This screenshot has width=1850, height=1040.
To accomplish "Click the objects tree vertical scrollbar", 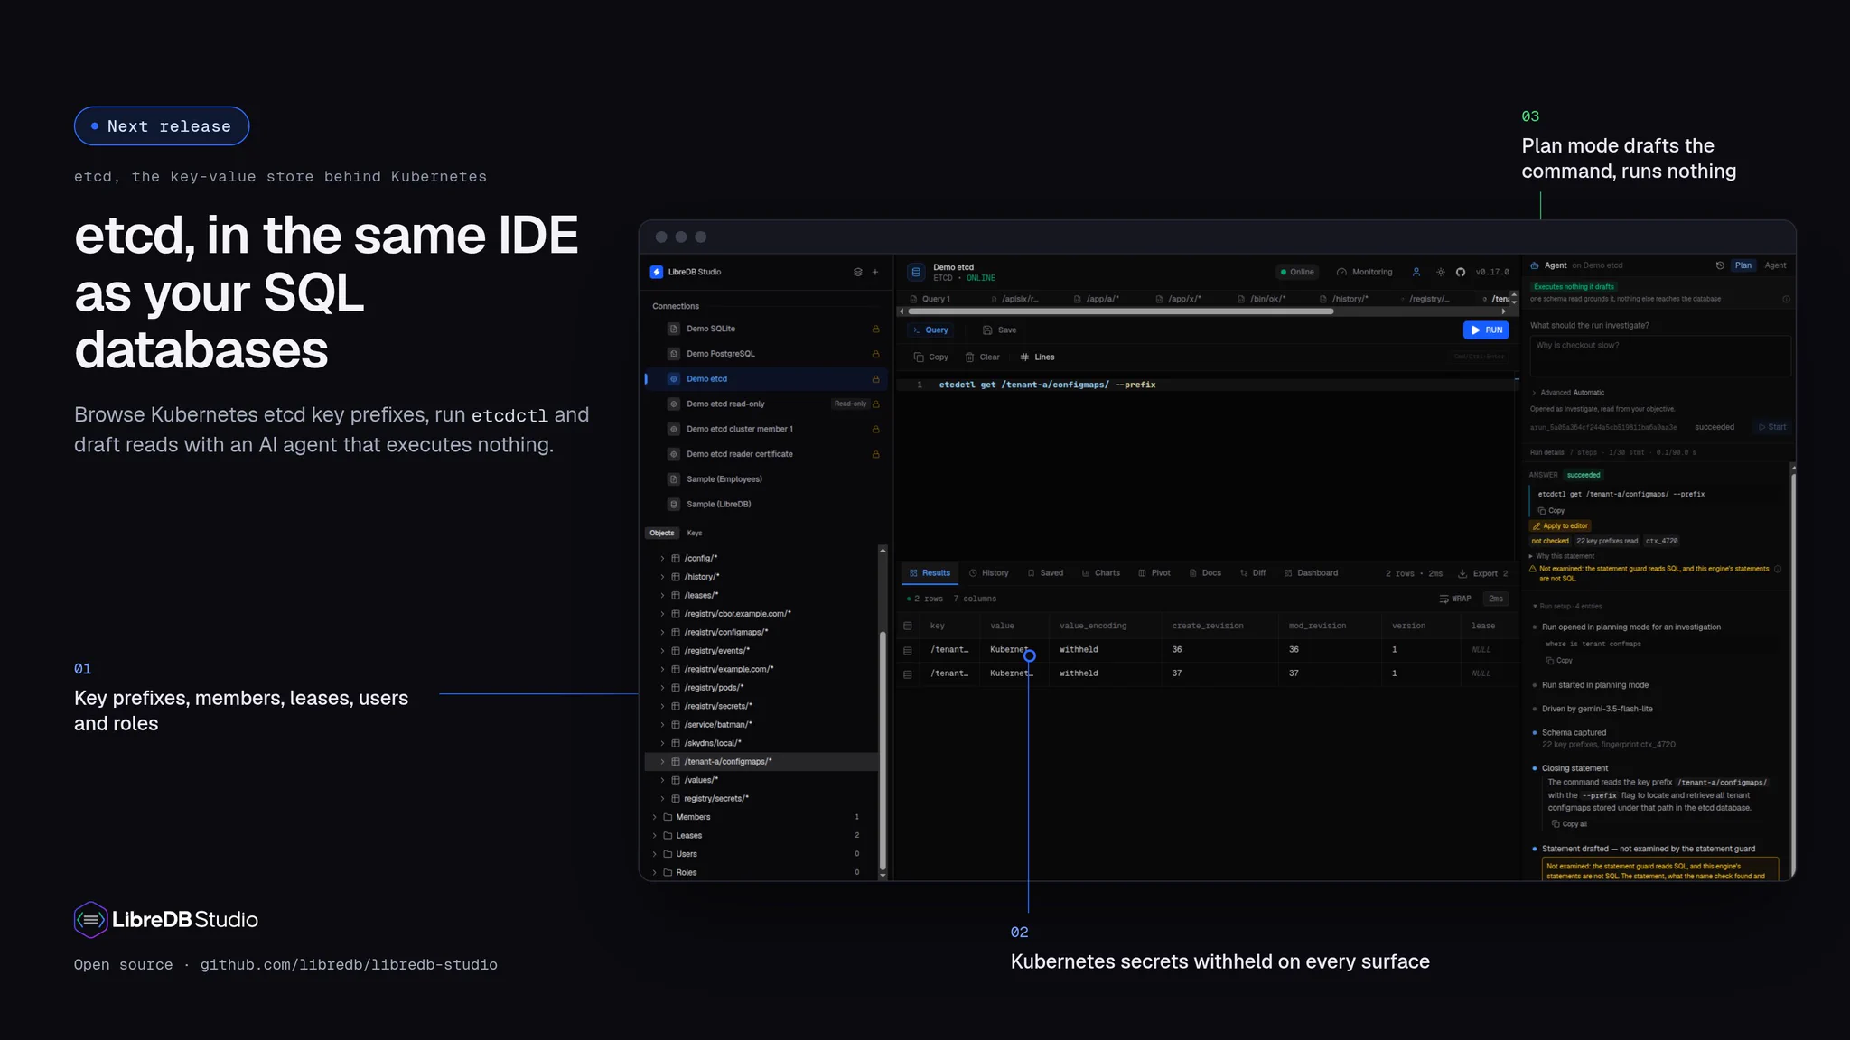I will pyautogui.click(x=883, y=750).
